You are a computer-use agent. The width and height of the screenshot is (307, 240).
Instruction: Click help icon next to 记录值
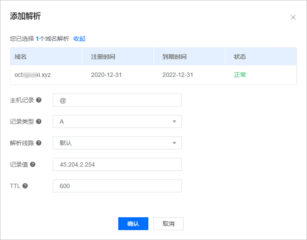[x=33, y=164]
